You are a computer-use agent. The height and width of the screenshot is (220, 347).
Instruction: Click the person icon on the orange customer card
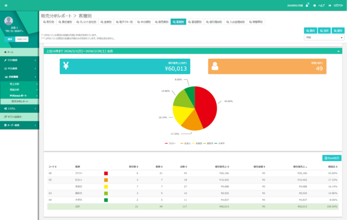coord(215,66)
